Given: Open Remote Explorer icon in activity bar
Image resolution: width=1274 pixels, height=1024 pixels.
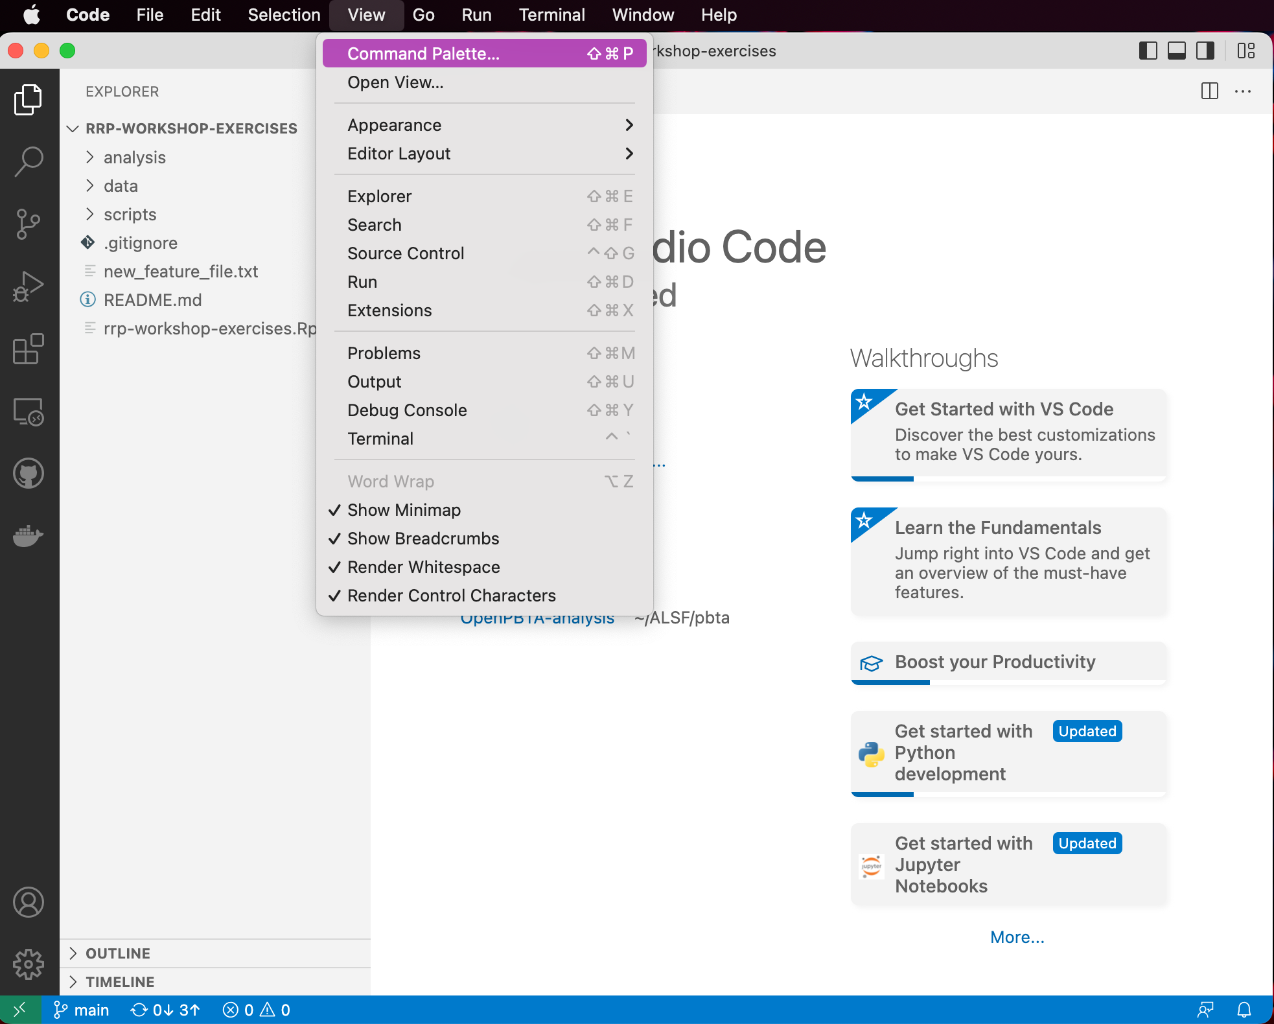Looking at the screenshot, I should coord(29,412).
